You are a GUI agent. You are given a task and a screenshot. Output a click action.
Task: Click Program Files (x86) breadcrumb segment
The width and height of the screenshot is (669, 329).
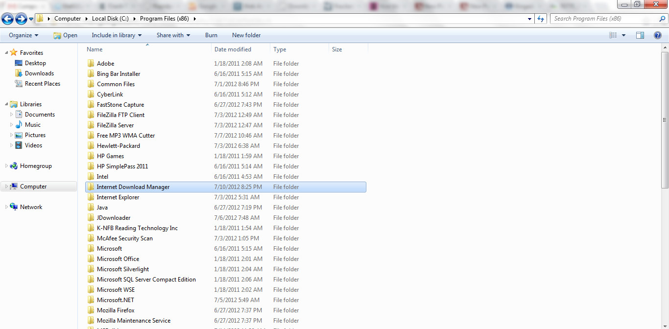tap(165, 19)
